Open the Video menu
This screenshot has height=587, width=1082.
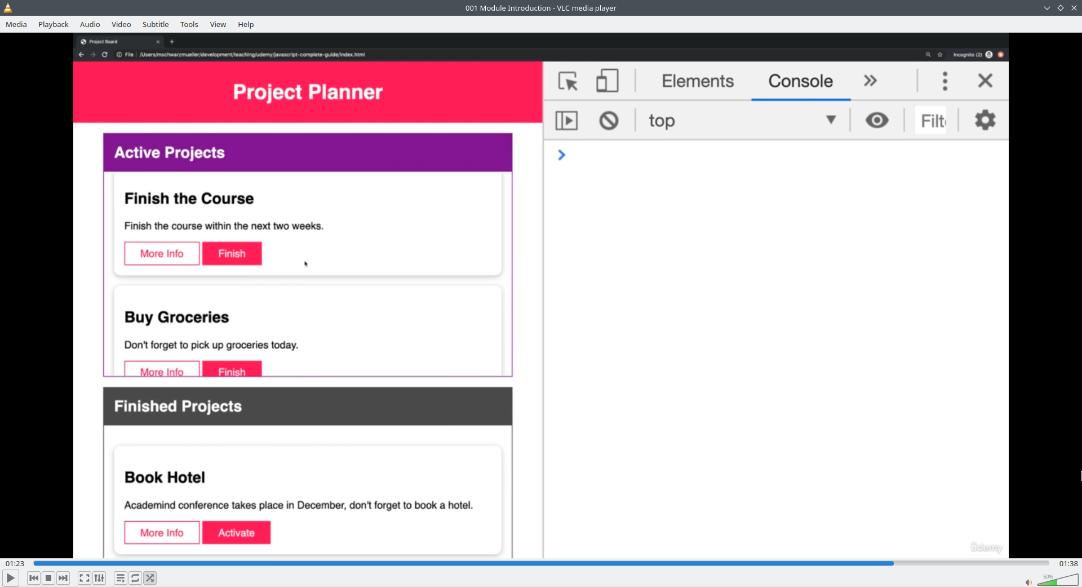tap(121, 24)
